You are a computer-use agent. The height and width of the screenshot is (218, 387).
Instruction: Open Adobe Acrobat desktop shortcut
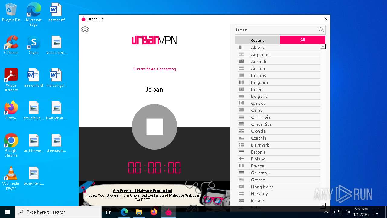(11, 80)
